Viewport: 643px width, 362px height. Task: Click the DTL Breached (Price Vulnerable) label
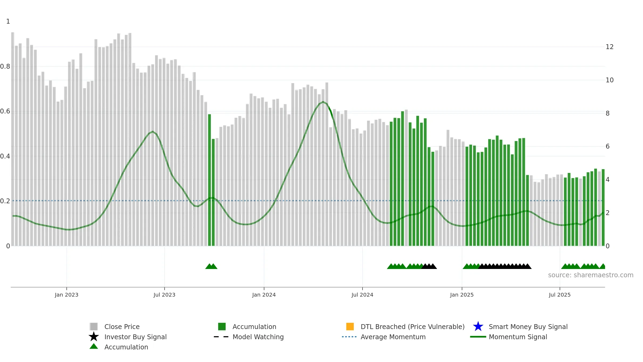click(x=413, y=327)
